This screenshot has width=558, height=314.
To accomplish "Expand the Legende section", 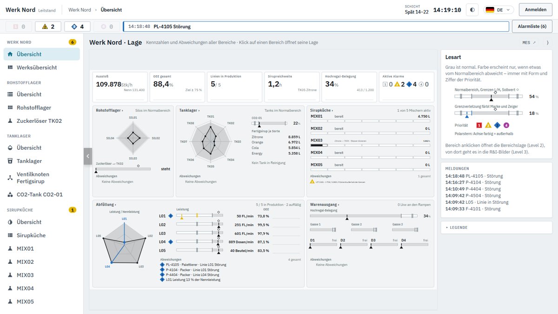I will (497, 227).
